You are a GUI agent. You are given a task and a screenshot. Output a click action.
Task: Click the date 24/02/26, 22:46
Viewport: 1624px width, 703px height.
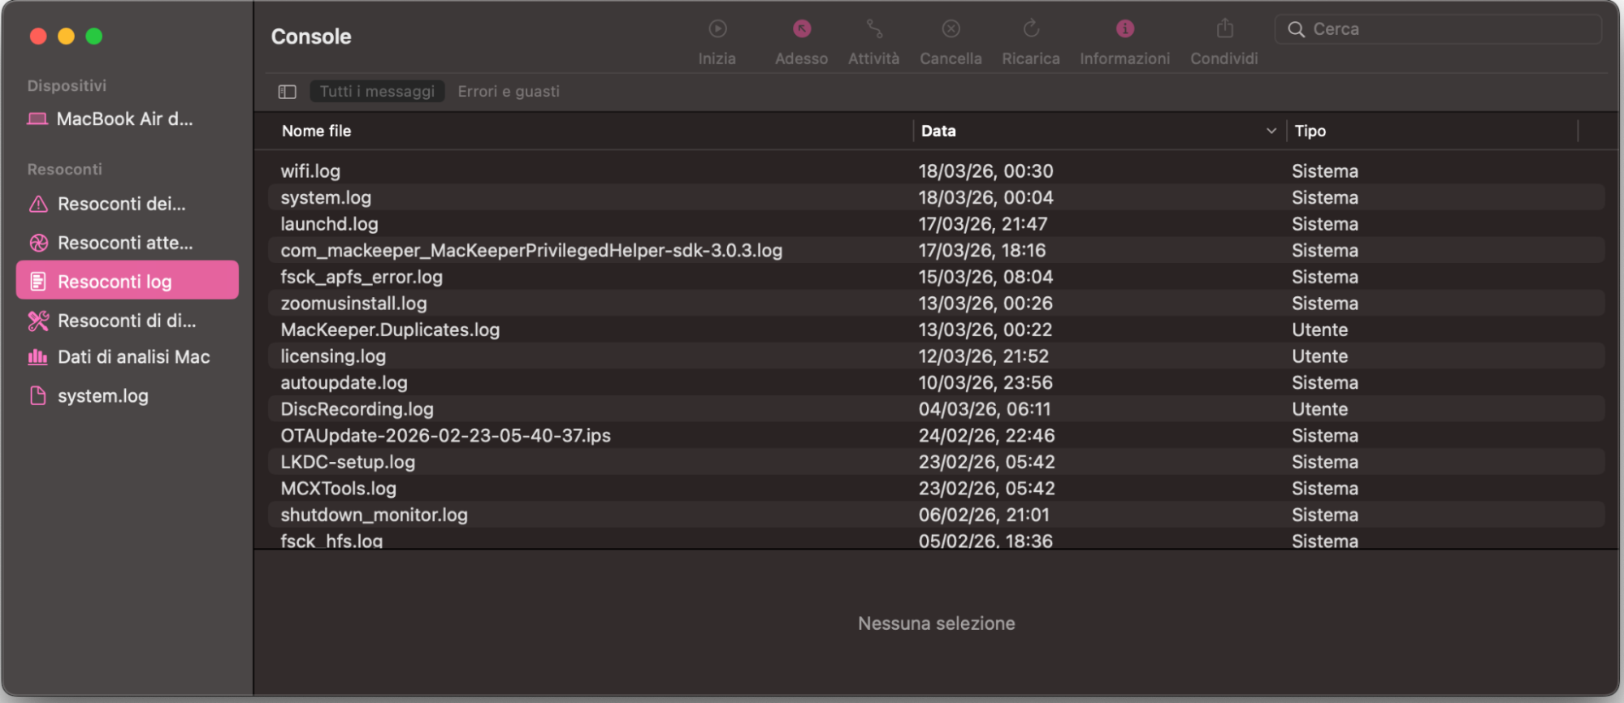986,435
